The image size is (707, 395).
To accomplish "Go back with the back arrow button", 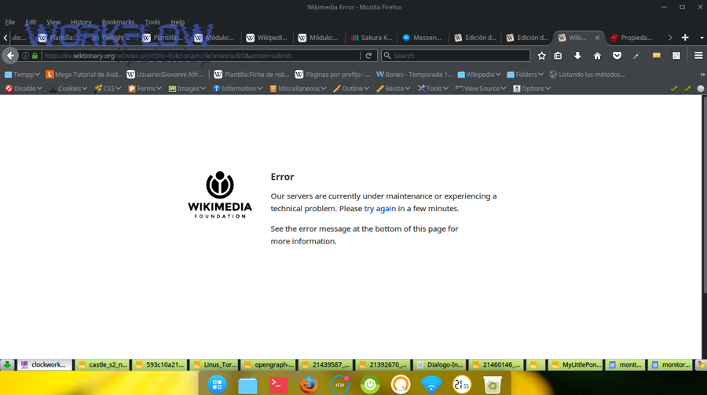I will pyautogui.click(x=10, y=56).
